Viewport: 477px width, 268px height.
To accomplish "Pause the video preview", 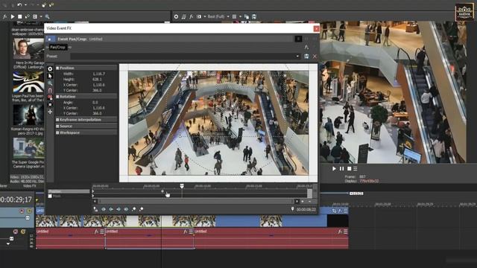I will (x=341, y=169).
